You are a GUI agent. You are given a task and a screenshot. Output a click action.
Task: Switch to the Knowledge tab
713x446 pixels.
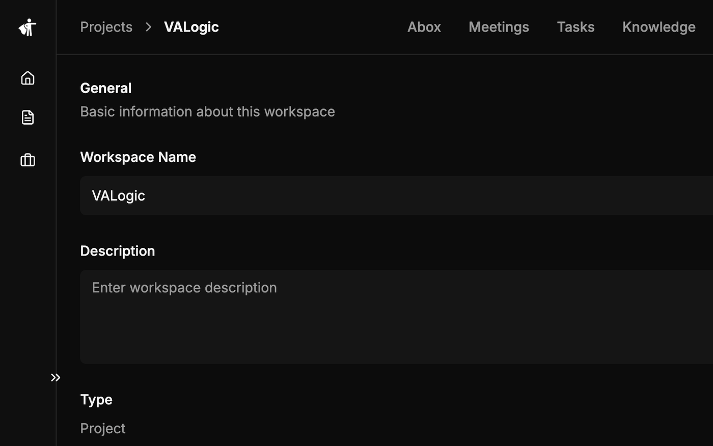point(659,27)
